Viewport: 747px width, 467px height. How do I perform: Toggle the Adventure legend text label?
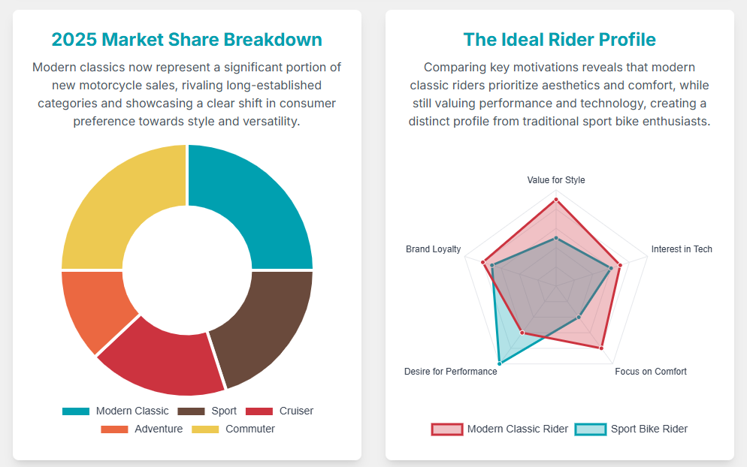point(159,429)
